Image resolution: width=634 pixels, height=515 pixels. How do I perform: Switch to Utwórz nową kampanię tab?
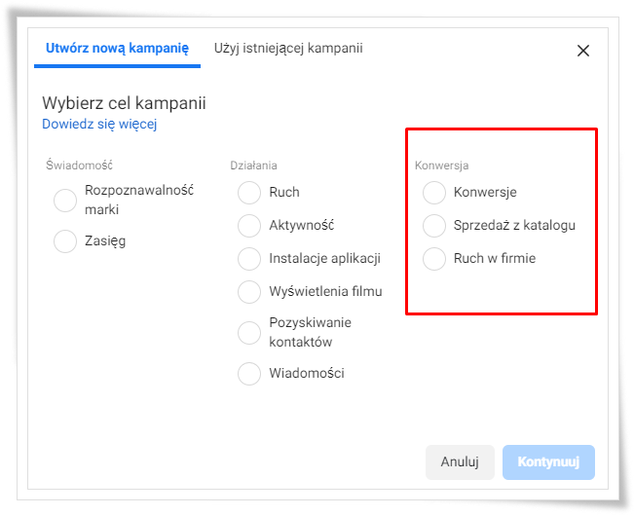click(x=117, y=49)
